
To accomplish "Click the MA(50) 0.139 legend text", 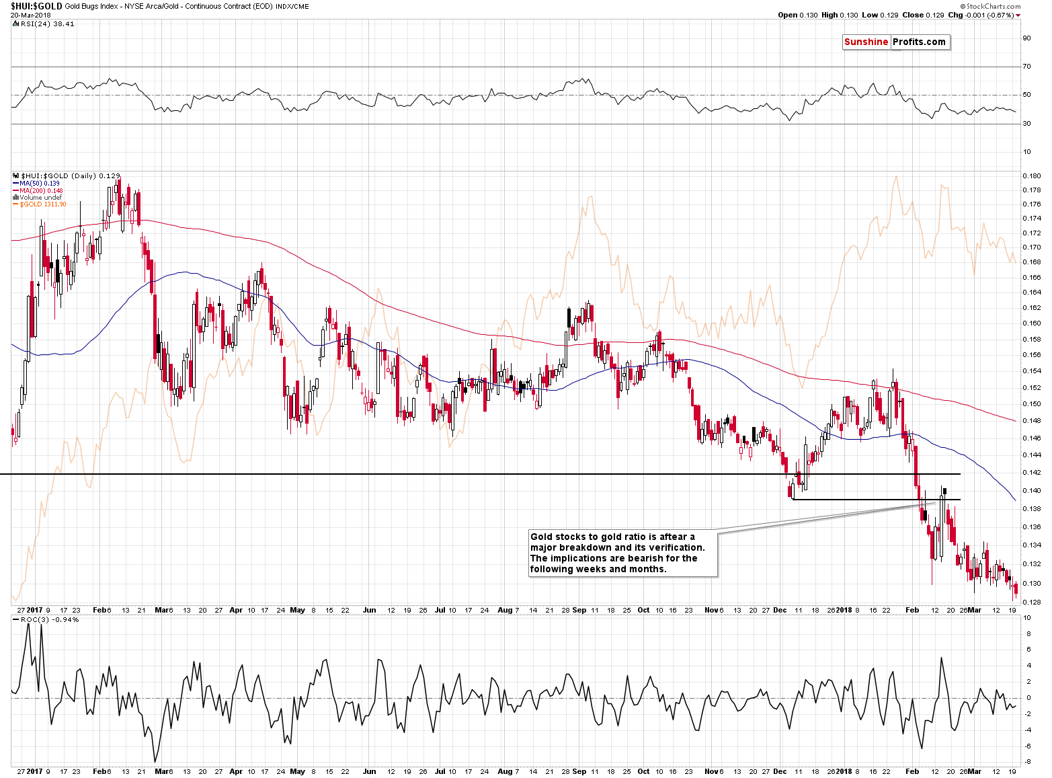I will (40, 183).
